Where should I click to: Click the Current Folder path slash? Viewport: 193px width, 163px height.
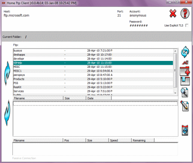click(26, 37)
